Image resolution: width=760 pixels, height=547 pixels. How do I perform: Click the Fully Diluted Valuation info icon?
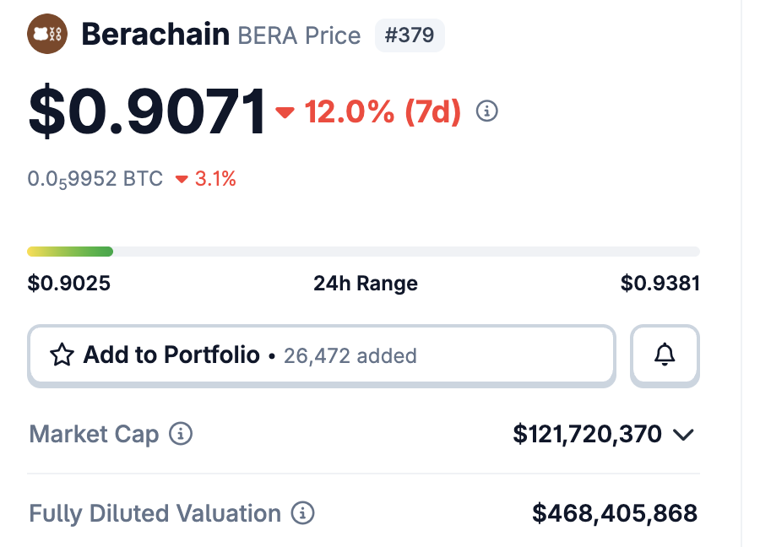click(x=302, y=512)
